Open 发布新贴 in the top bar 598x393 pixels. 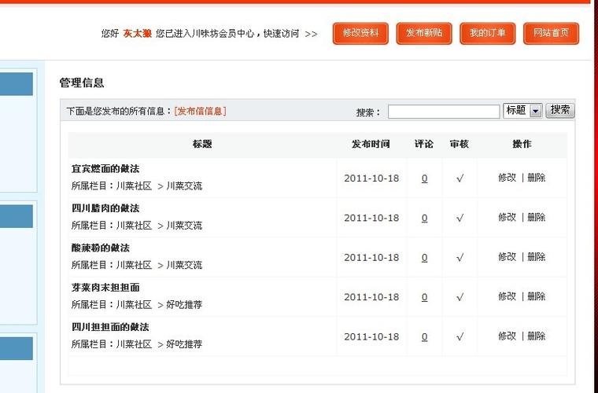(x=423, y=34)
